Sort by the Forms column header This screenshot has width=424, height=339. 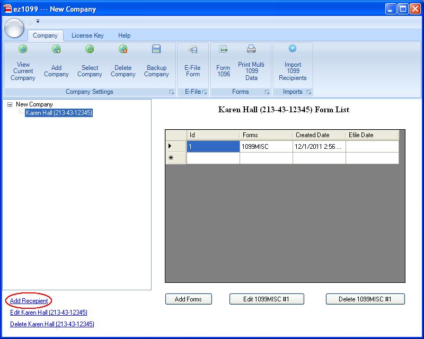point(266,135)
